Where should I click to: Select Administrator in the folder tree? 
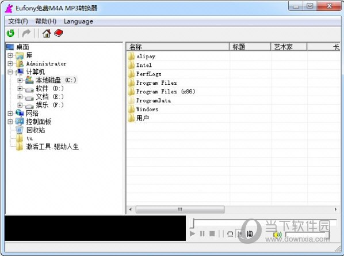click(46, 63)
